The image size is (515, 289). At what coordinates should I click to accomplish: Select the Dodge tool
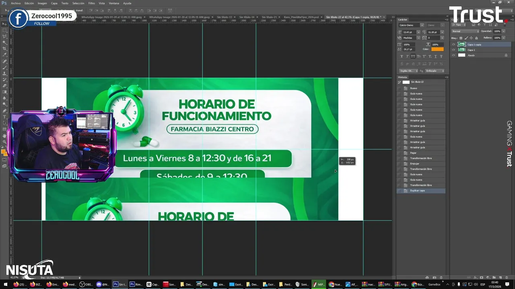[5, 104]
